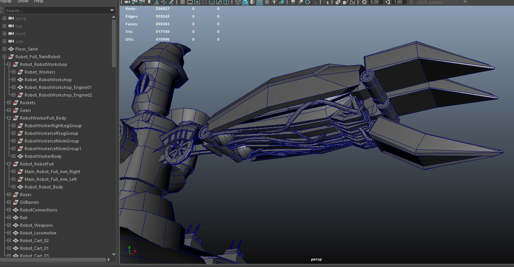Image resolution: width=514 pixels, height=267 pixels.
Task: Click the Screen Space Ambient Occlusion icon
Action: 293,2
